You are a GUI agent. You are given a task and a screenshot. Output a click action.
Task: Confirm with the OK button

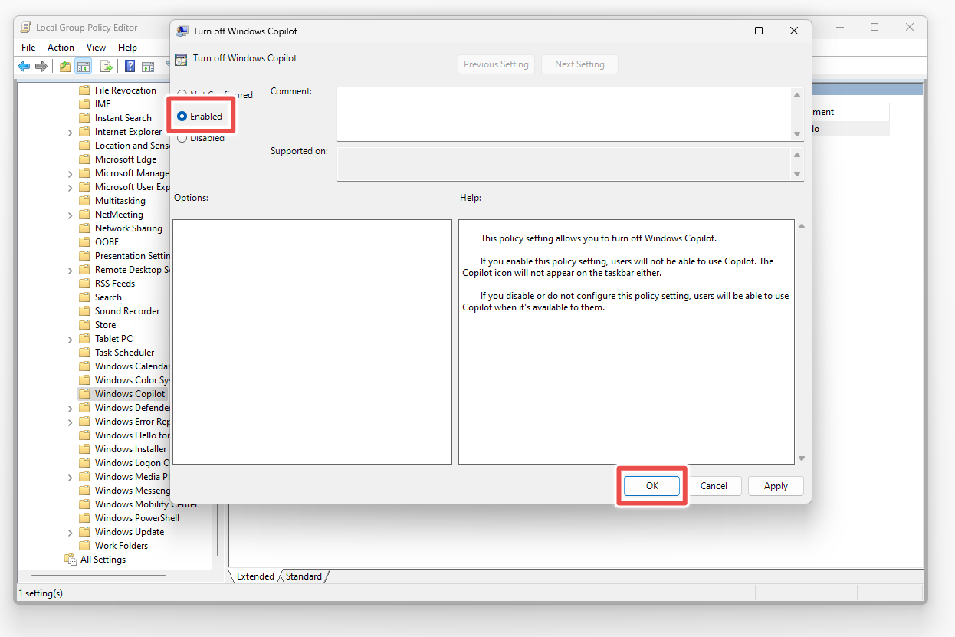[x=652, y=486]
